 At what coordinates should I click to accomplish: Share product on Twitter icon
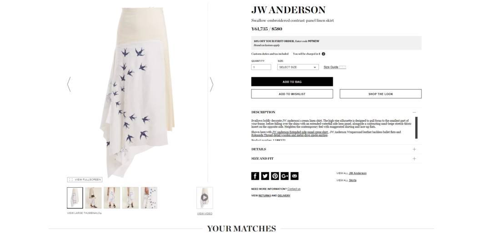(265, 176)
